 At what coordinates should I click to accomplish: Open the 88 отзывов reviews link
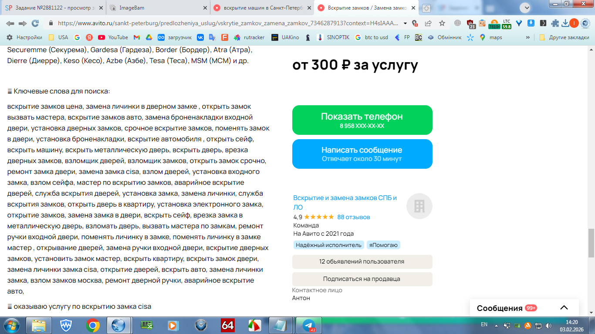tap(353, 217)
